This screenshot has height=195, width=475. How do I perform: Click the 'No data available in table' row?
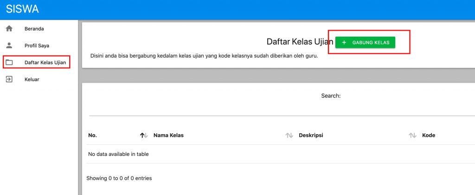(118, 154)
